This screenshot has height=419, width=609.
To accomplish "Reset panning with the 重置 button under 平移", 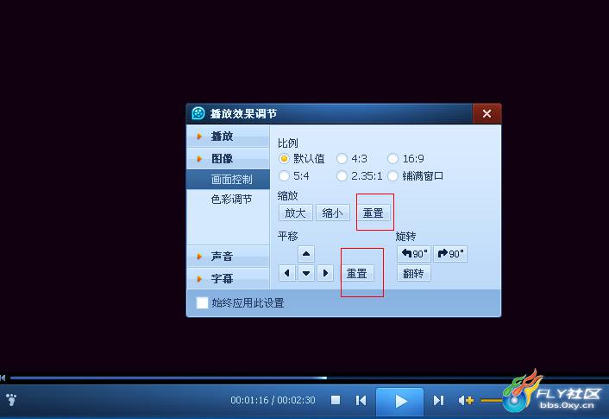I will [357, 273].
